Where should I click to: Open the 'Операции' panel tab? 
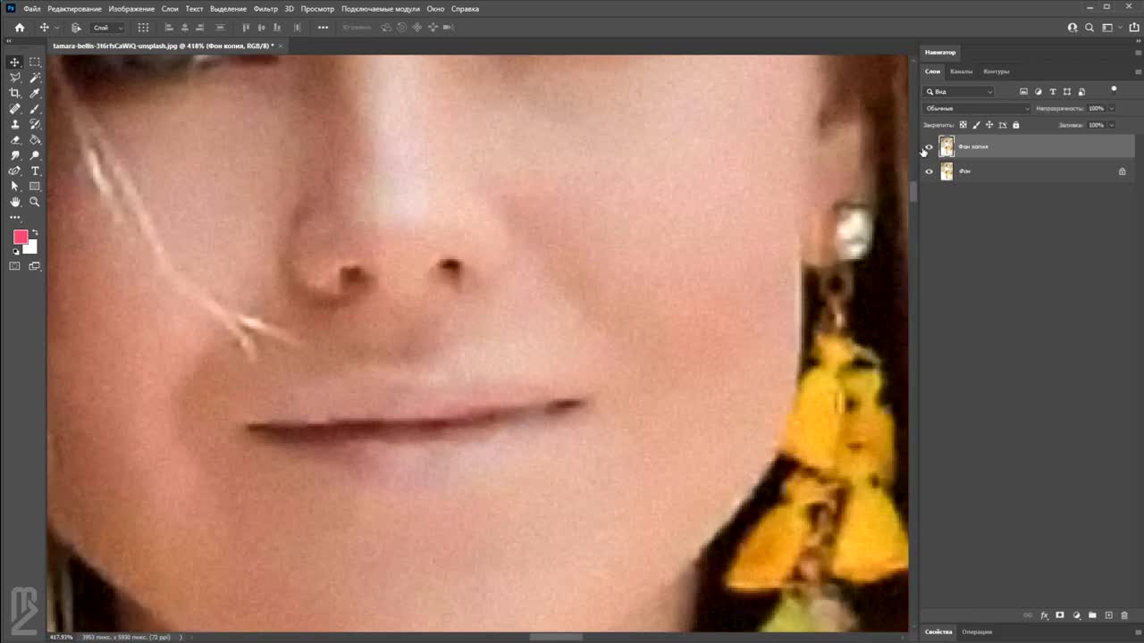[977, 631]
